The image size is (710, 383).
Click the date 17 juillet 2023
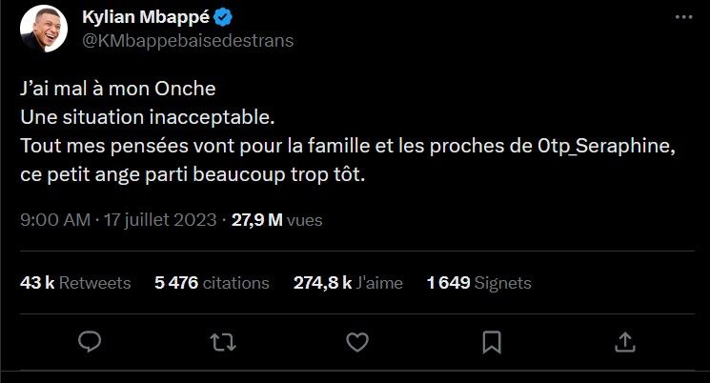(x=159, y=220)
